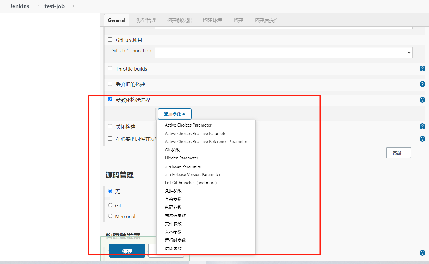Open the GitLab Connection dropdown
Screen dimensions: 429x264
[283, 52]
